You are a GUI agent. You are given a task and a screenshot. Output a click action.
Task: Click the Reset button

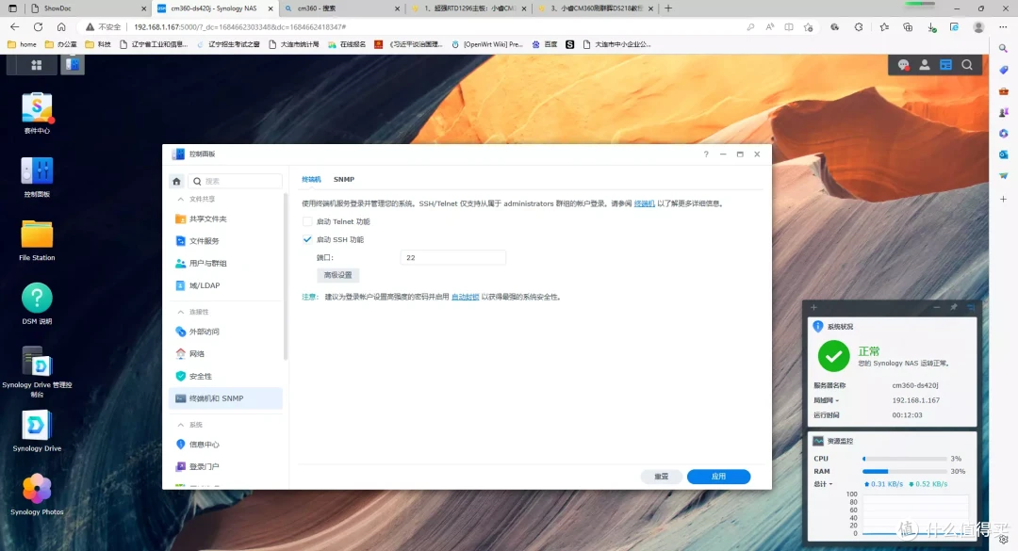pos(661,477)
